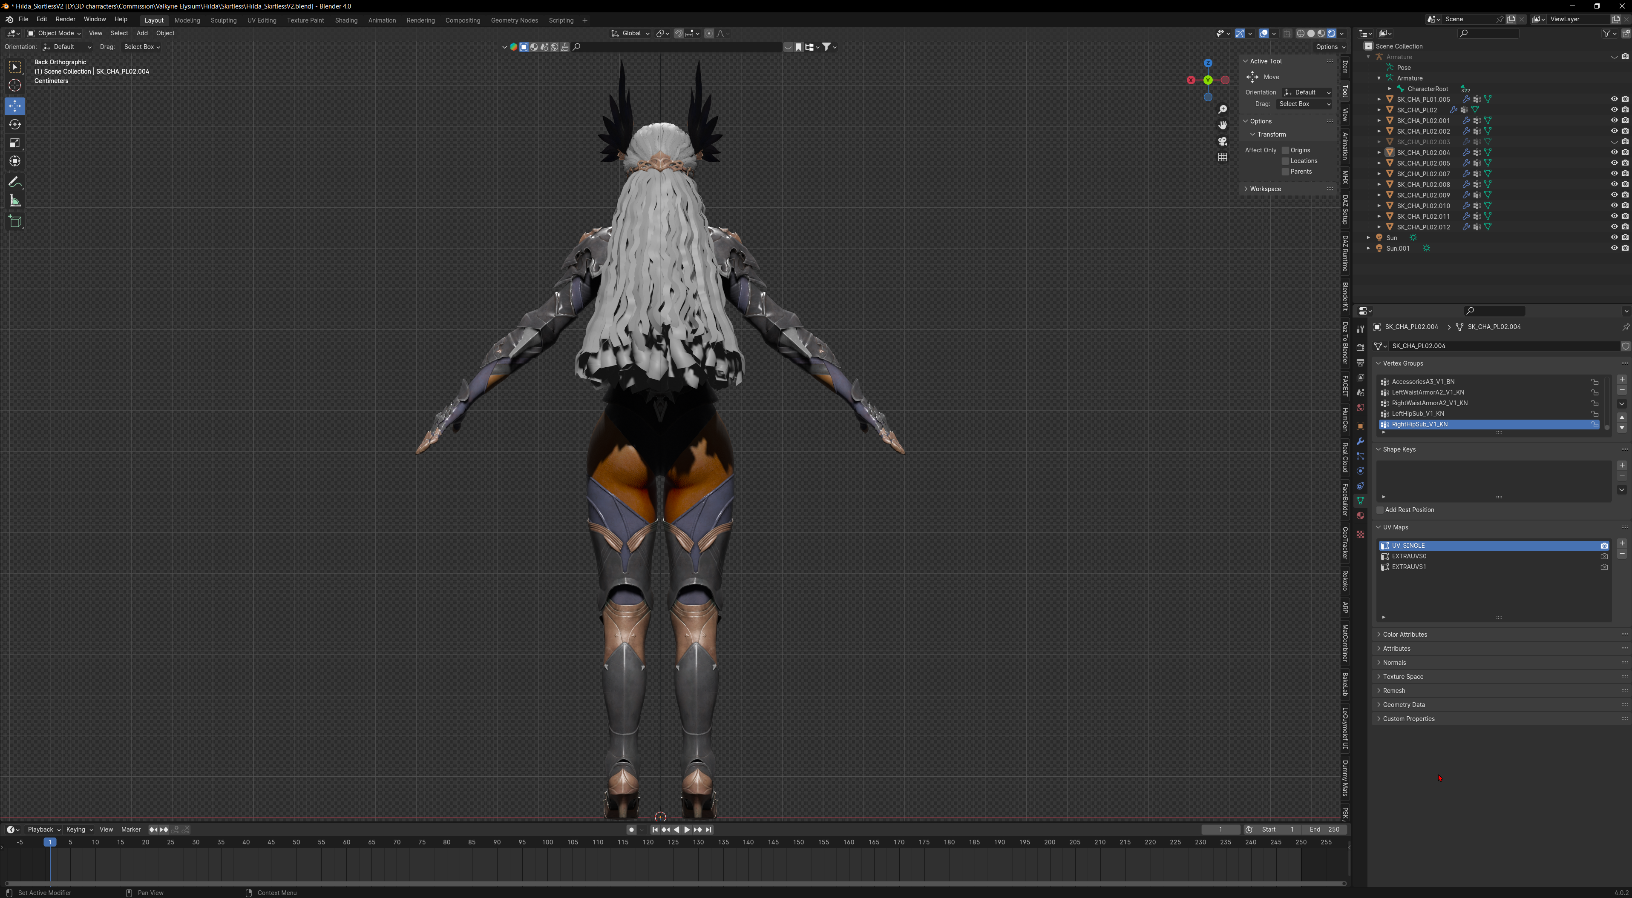
Task: Click the pan hand viewport gizmo
Action: [1223, 125]
